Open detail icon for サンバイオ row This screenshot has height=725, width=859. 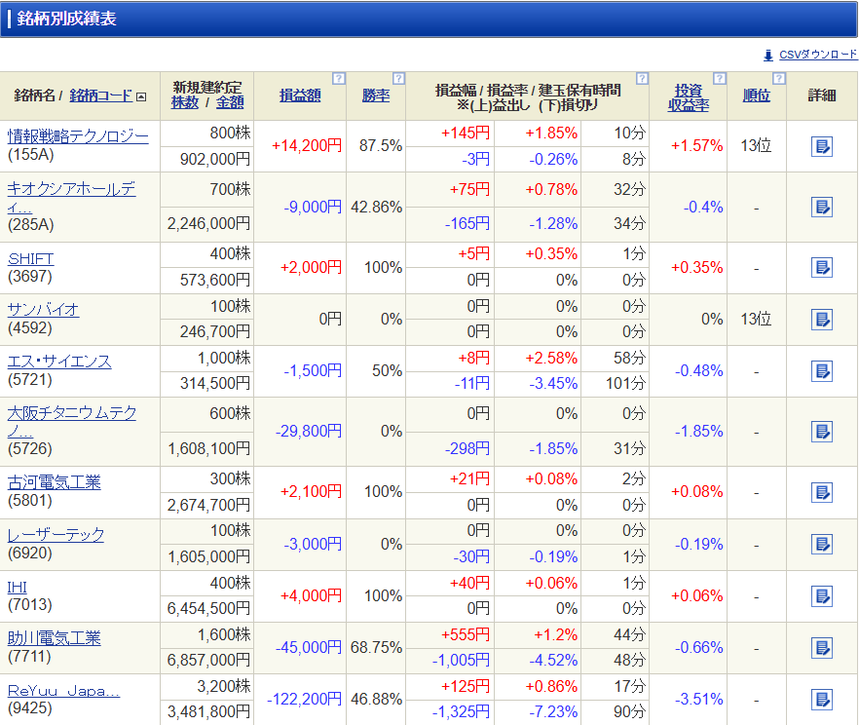click(x=821, y=319)
